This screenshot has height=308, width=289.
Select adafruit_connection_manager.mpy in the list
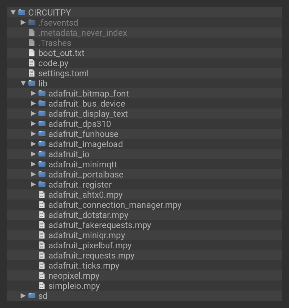coord(115,205)
